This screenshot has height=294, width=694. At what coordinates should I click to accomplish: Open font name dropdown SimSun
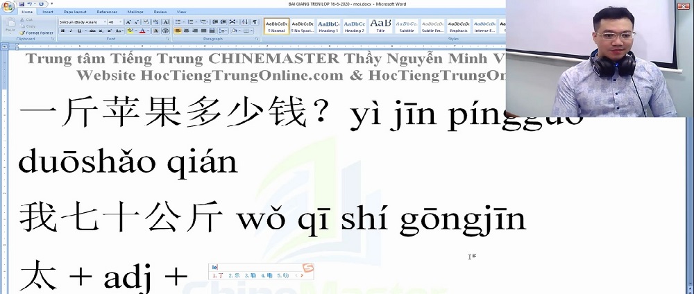click(x=105, y=22)
